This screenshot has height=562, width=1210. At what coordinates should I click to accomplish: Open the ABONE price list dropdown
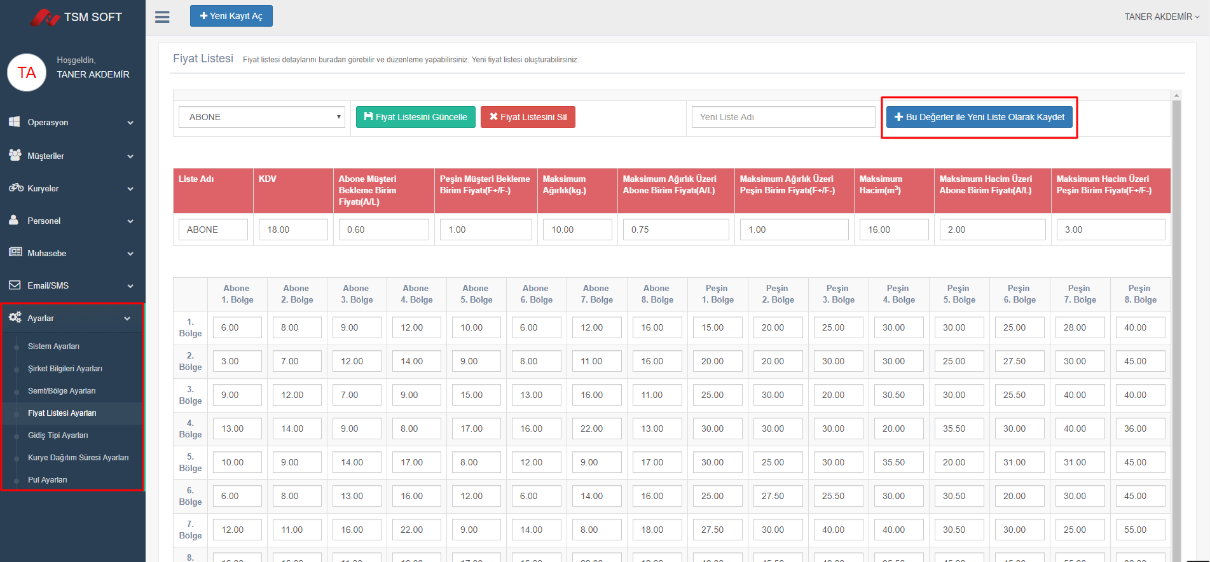(261, 117)
